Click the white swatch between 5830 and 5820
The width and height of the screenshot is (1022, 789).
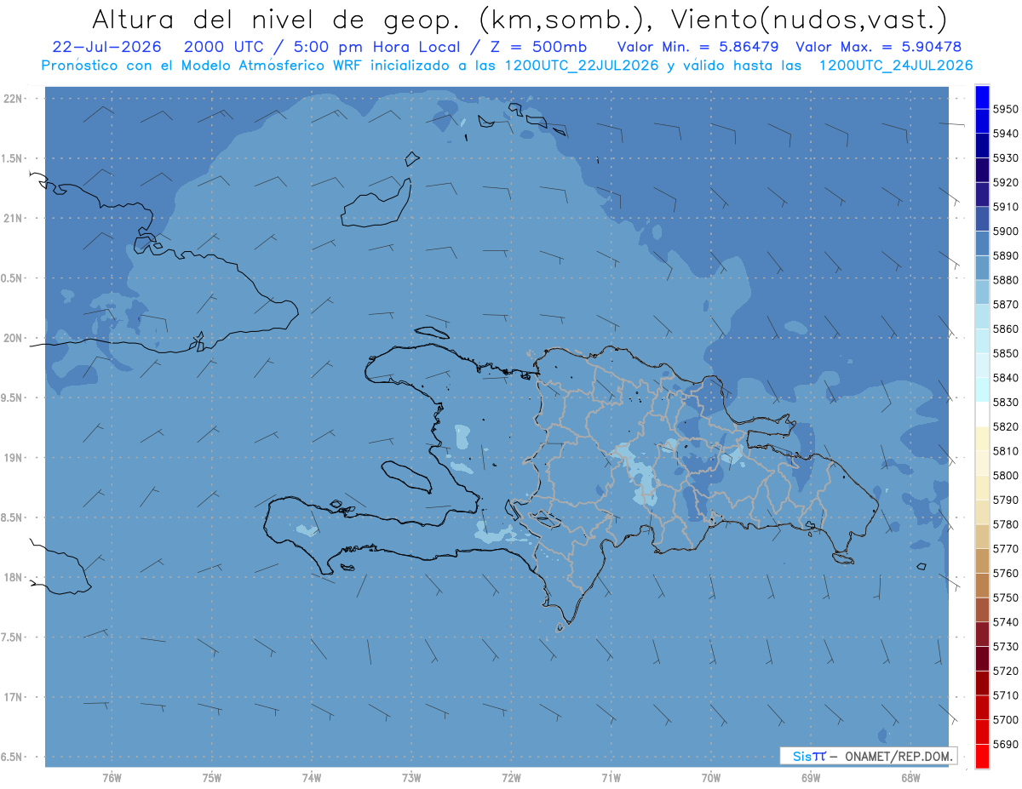pyautogui.click(x=982, y=415)
